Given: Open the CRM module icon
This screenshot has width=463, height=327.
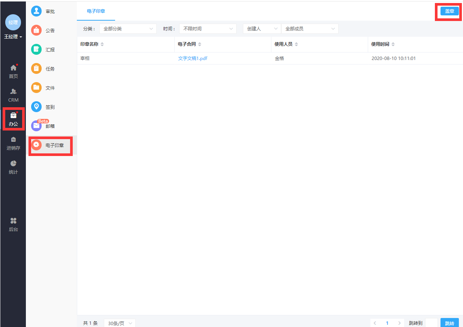Looking at the screenshot, I should 13,91.
